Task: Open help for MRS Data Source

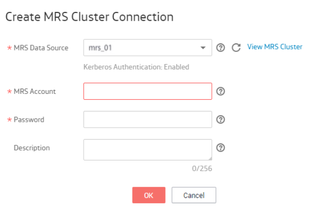Action: [221, 48]
